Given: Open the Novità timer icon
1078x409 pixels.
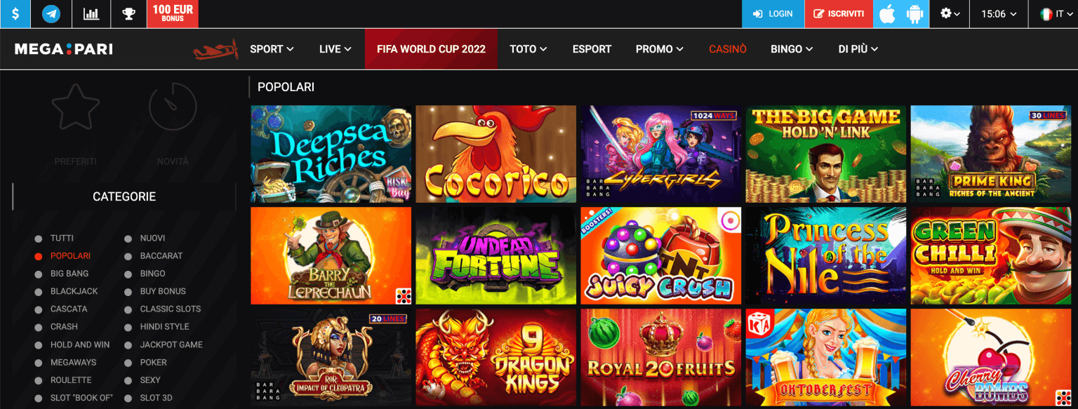Looking at the screenshot, I should coord(173,107).
